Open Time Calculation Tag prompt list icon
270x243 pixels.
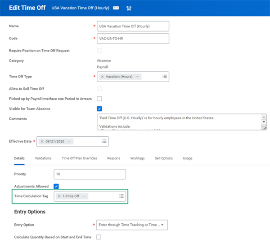pos(121,196)
